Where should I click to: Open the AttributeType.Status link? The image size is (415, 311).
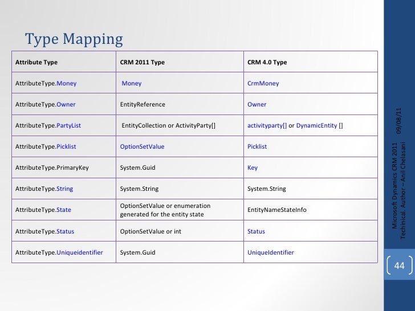66,231
